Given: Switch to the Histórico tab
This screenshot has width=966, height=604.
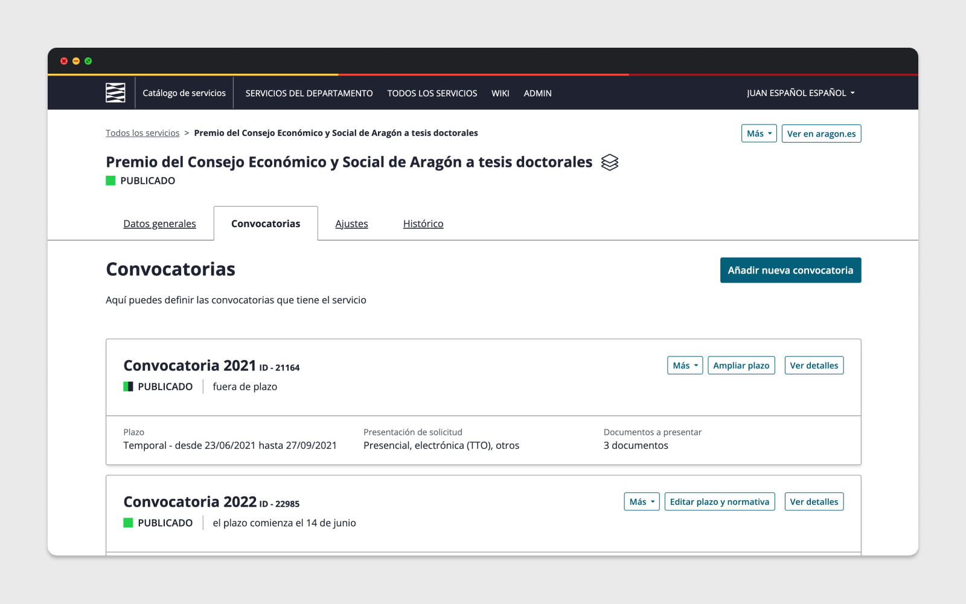Looking at the screenshot, I should coord(423,223).
